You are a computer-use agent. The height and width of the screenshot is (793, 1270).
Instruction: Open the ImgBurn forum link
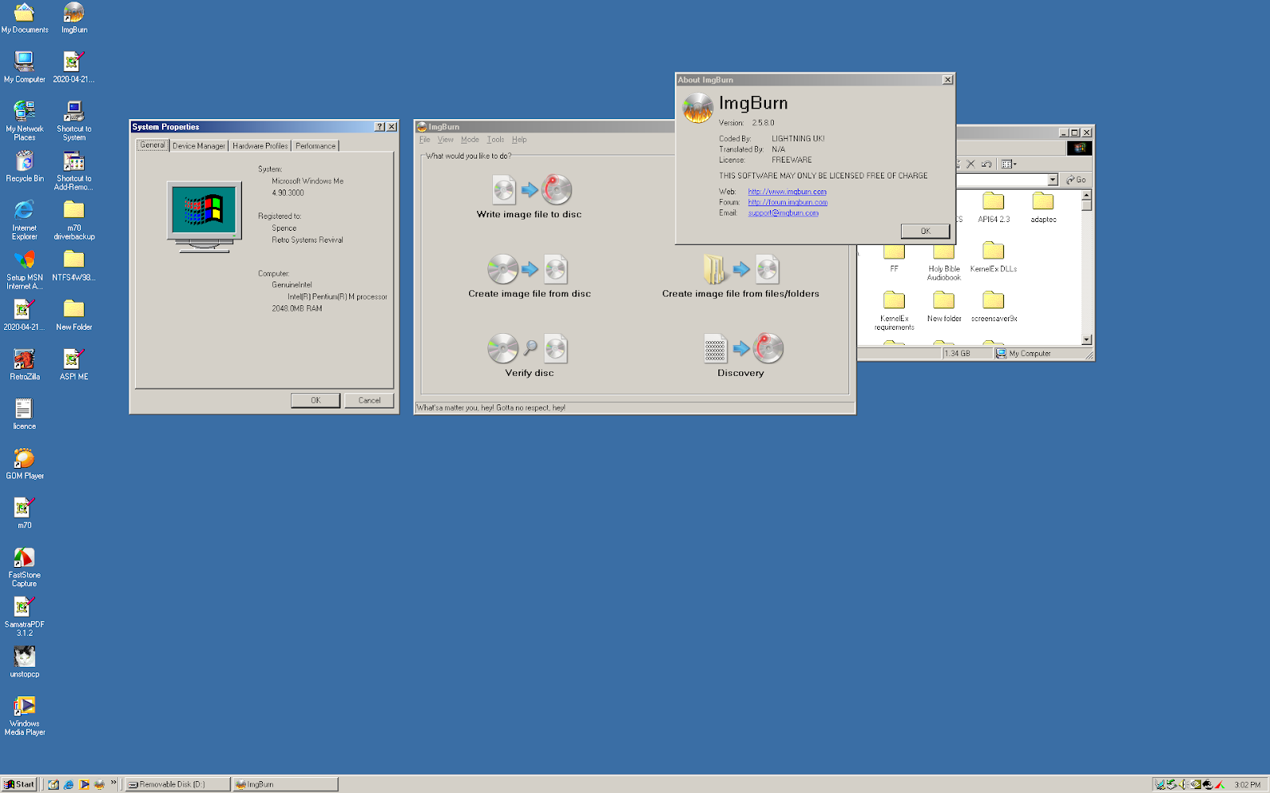[788, 201]
